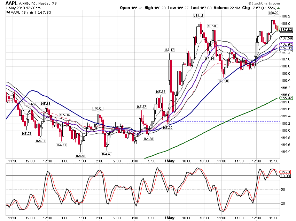Viewport: 296px width, 221px height.
Task: Click the 167.83 label above the 10:45 peak
Action: click(212, 26)
